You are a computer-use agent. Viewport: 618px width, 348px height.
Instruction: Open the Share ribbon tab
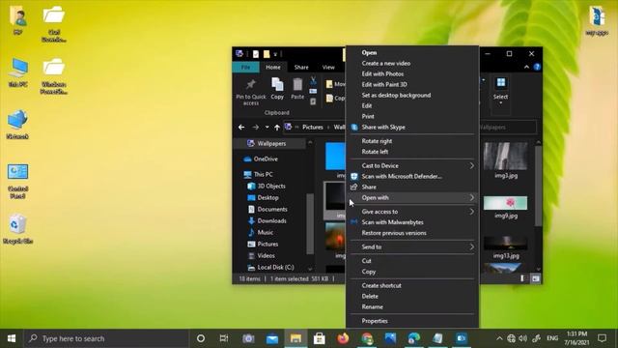point(301,67)
